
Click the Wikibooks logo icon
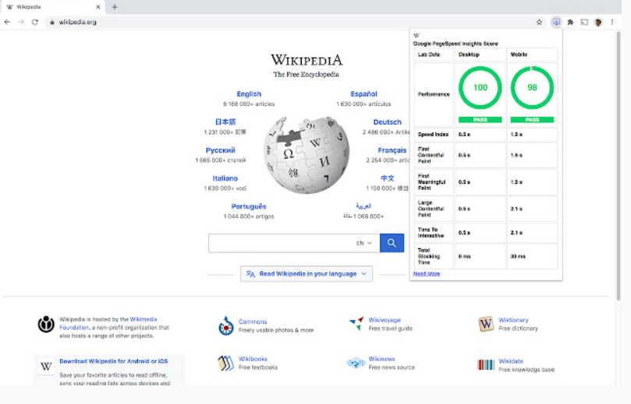225,363
